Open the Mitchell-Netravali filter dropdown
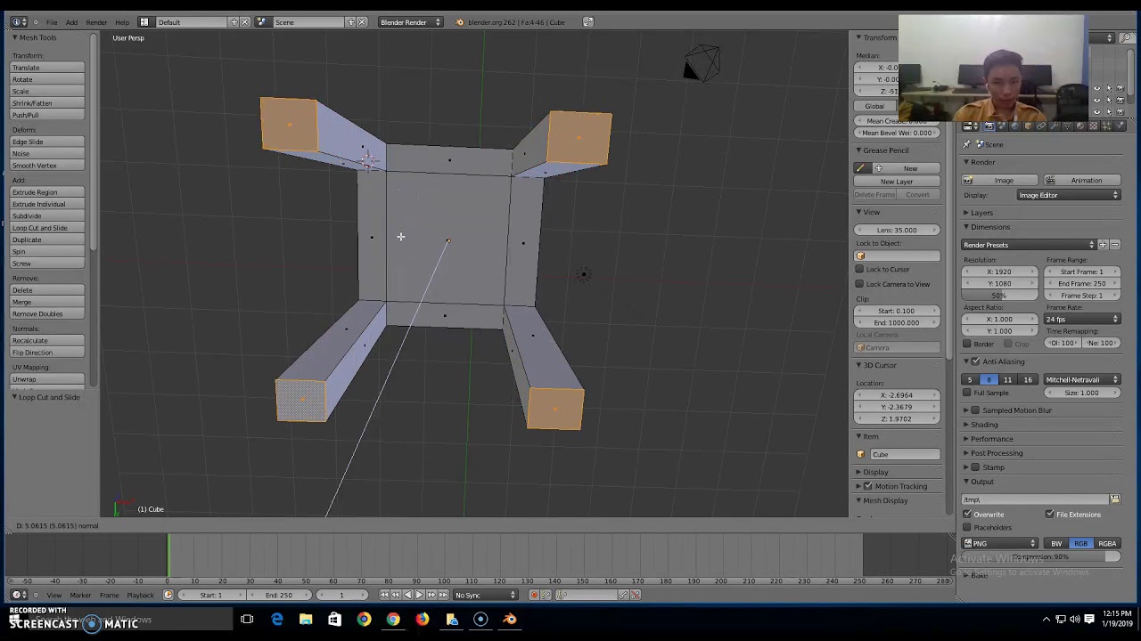Image resolution: width=1141 pixels, height=641 pixels. (1082, 380)
